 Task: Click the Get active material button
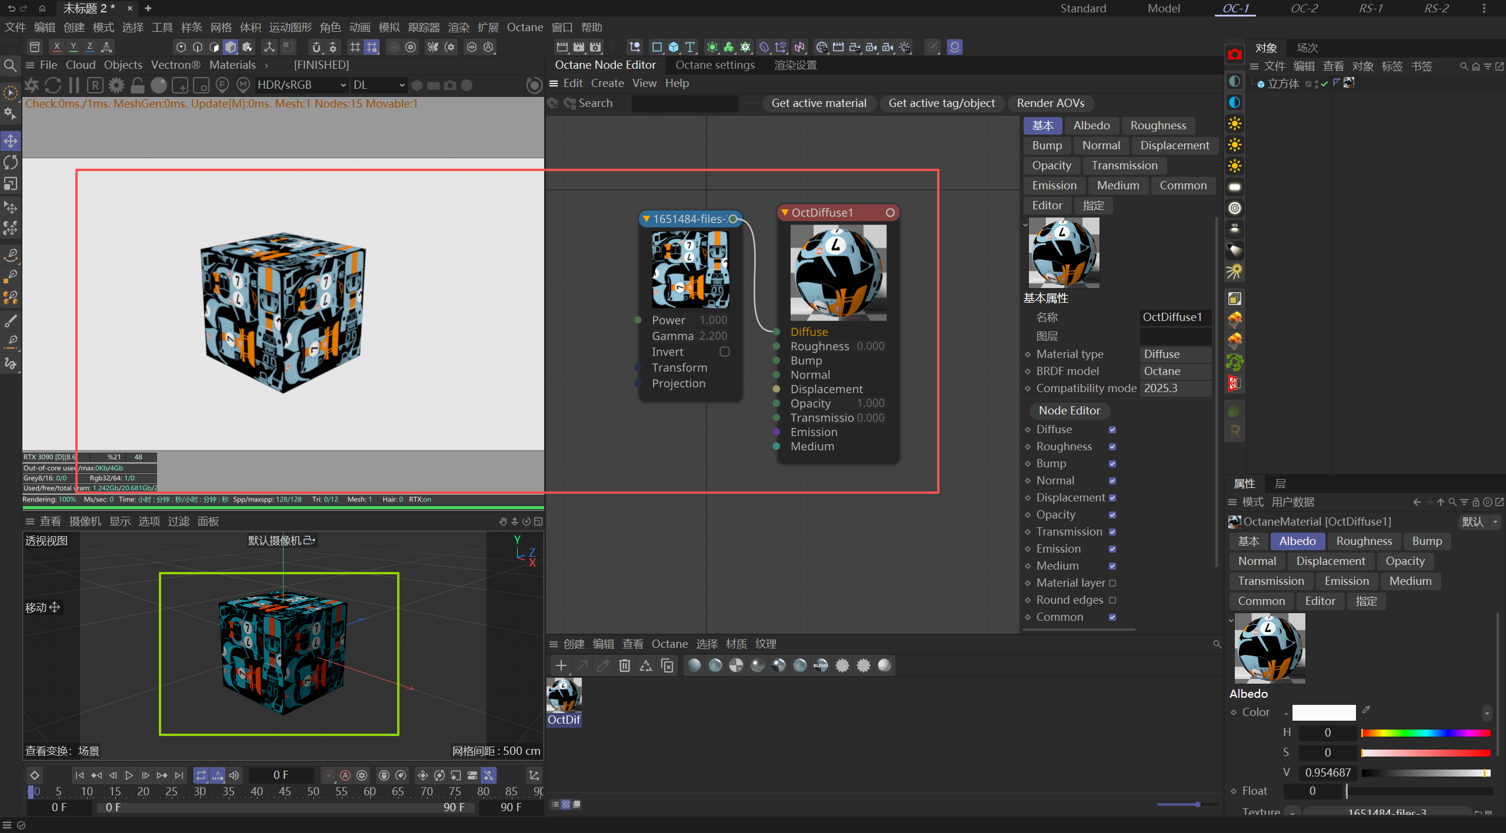tap(818, 103)
